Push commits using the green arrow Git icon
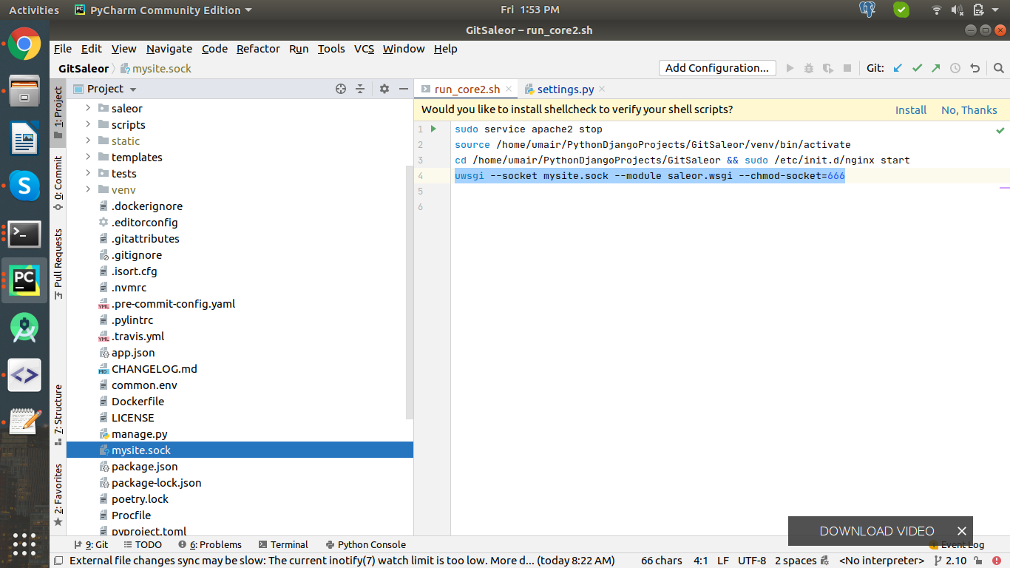The width and height of the screenshot is (1010, 568). pos(935,67)
